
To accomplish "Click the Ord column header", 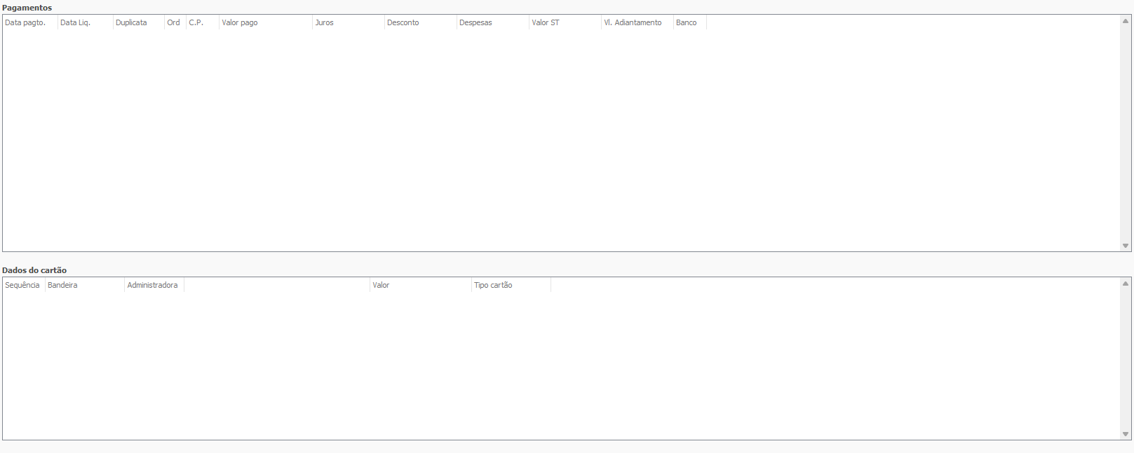I will point(174,22).
